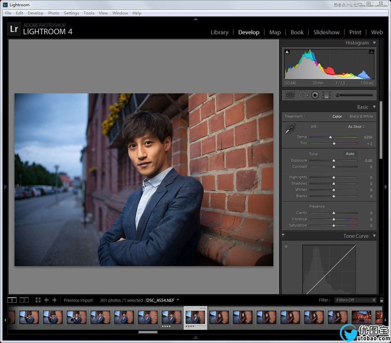Switch to the Web module

377,32
